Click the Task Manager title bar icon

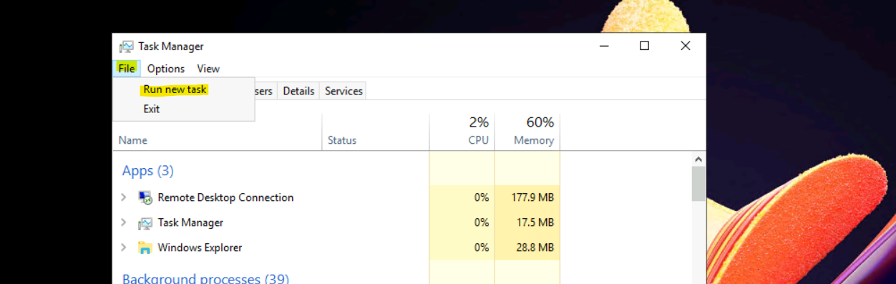point(126,46)
